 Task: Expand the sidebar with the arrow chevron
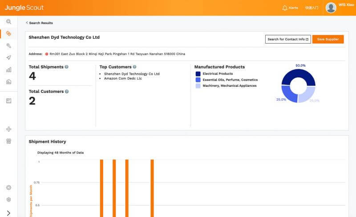click(8, 213)
